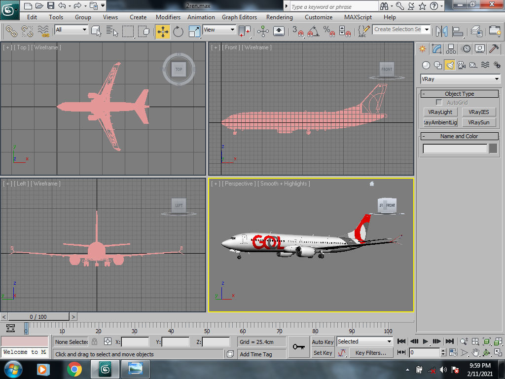505x379 pixels.
Task: Click the VRayLight button
Action: (440, 112)
